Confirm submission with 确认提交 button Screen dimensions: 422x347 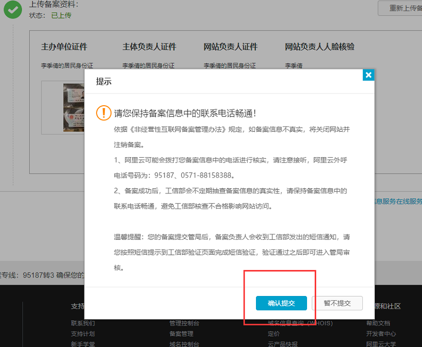[x=281, y=303]
